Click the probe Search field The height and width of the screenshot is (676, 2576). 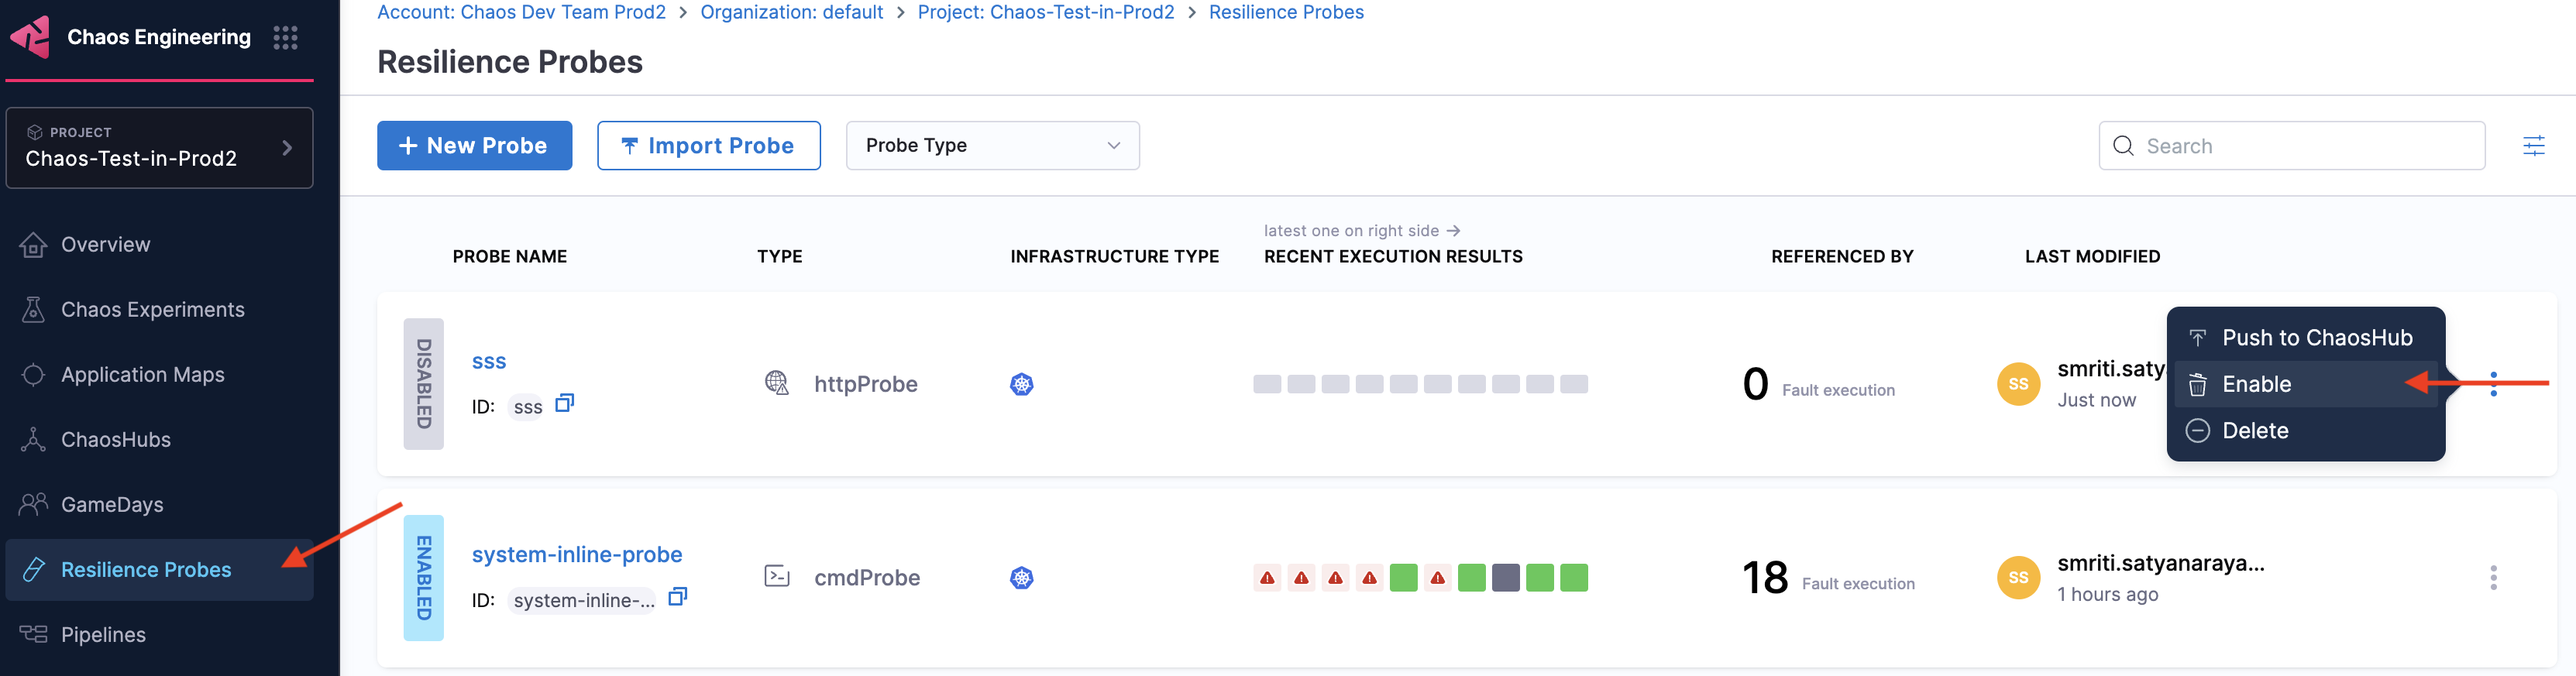[2300, 146]
